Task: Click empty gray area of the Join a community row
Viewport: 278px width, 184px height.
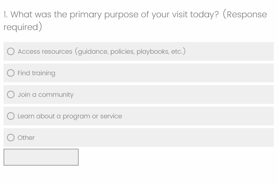Action: pos(176,95)
